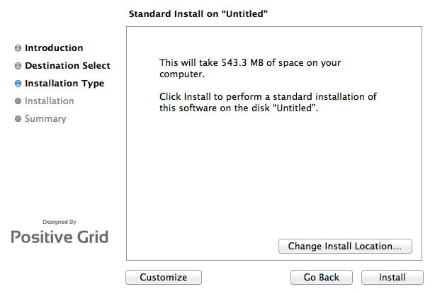Click the 'Designed By' caption text

60,222
